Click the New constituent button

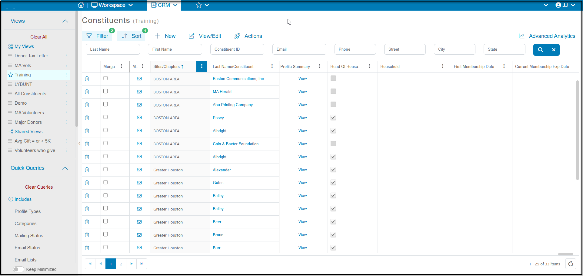tap(165, 36)
